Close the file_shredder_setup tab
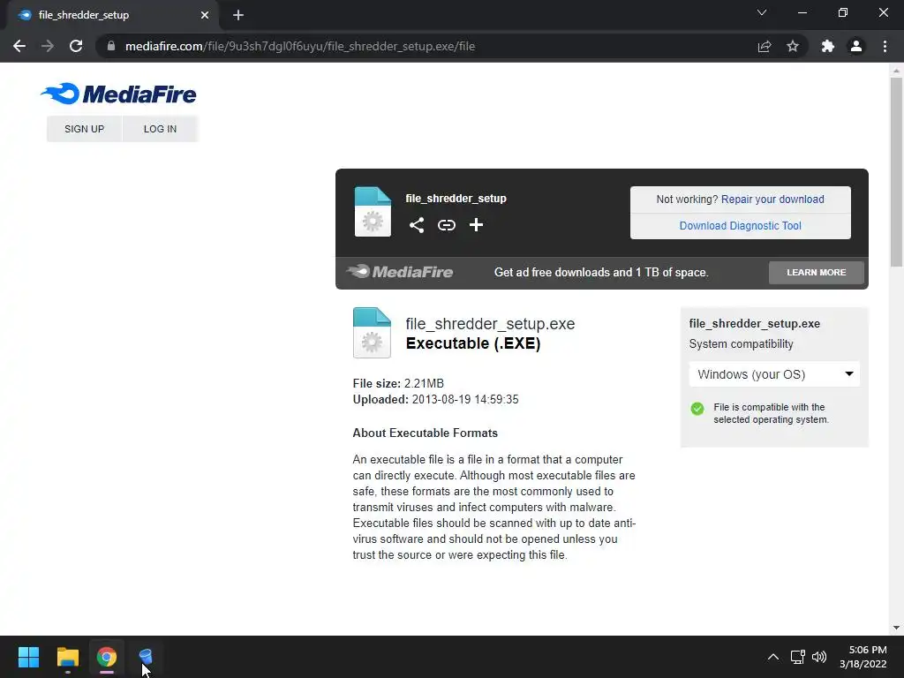This screenshot has width=904, height=678. (x=205, y=15)
